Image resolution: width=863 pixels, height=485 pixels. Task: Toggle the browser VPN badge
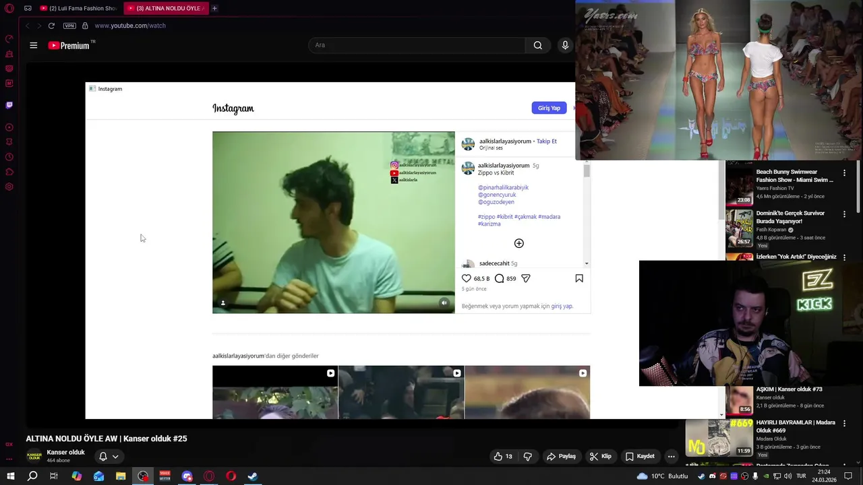(69, 26)
